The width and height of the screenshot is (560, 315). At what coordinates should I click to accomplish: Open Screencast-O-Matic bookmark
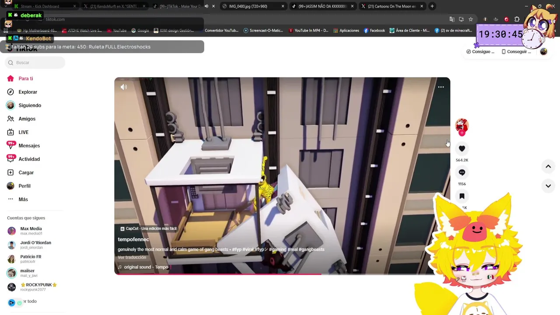[263, 31]
